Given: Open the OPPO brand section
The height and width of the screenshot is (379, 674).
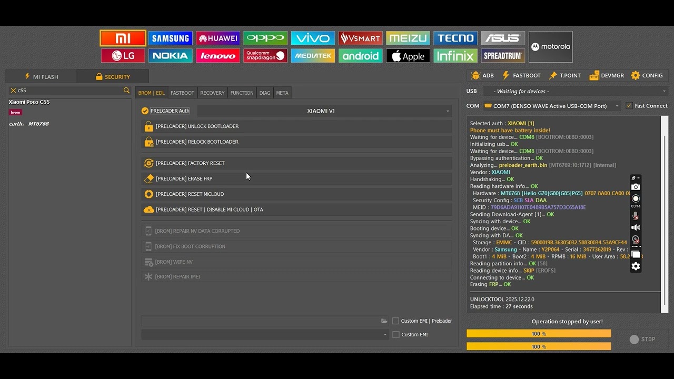Looking at the screenshot, I should (x=265, y=38).
